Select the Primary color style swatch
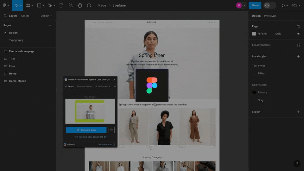Screen dimensions: 304x171 [254, 92]
